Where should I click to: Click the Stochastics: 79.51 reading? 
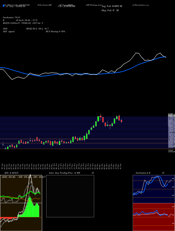[11, 17]
